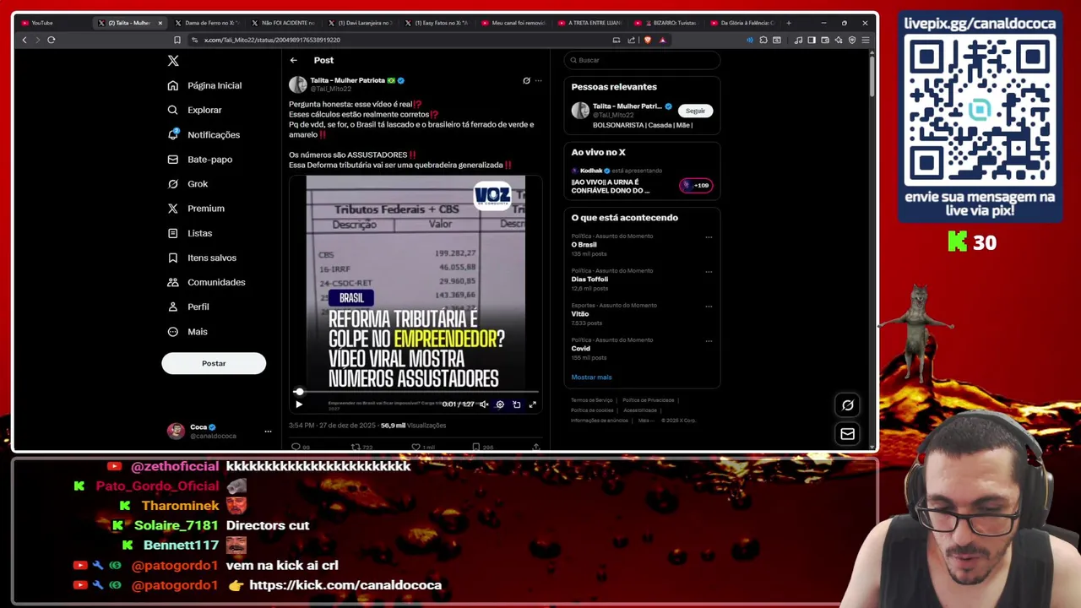Click the Grok icon on the post header
The image size is (1081, 608).
point(526,80)
